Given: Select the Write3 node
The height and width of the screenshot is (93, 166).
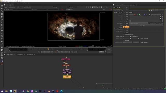Looking at the screenshot, I should (x=67, y=77).
